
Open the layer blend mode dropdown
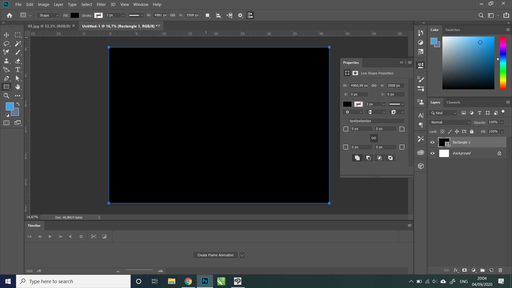tap(450, 122)
